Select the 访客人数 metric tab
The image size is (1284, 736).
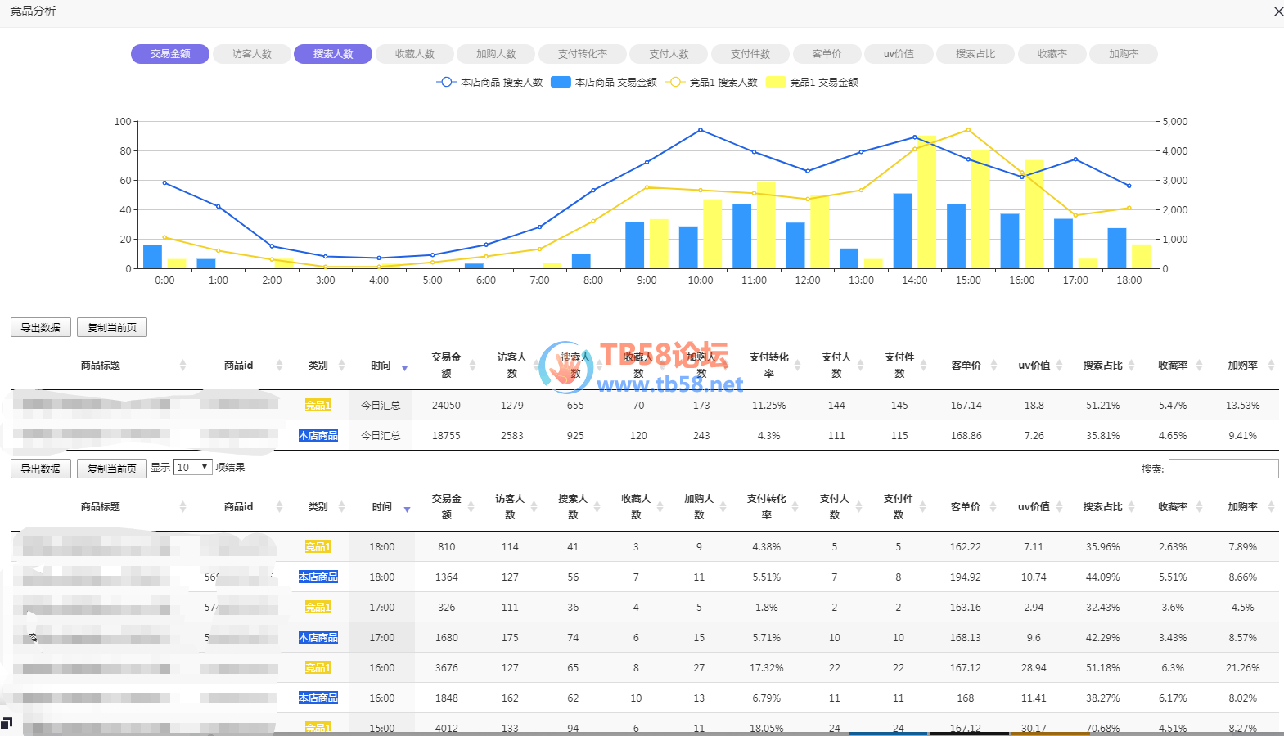click(251, 54)
